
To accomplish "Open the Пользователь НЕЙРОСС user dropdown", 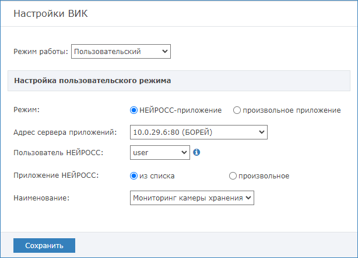I will click(160, 153).
